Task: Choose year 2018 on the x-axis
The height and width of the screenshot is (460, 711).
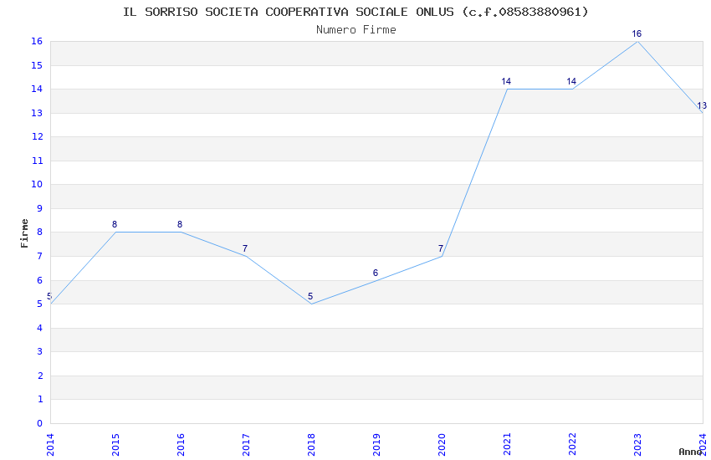Action: point(311,445)
